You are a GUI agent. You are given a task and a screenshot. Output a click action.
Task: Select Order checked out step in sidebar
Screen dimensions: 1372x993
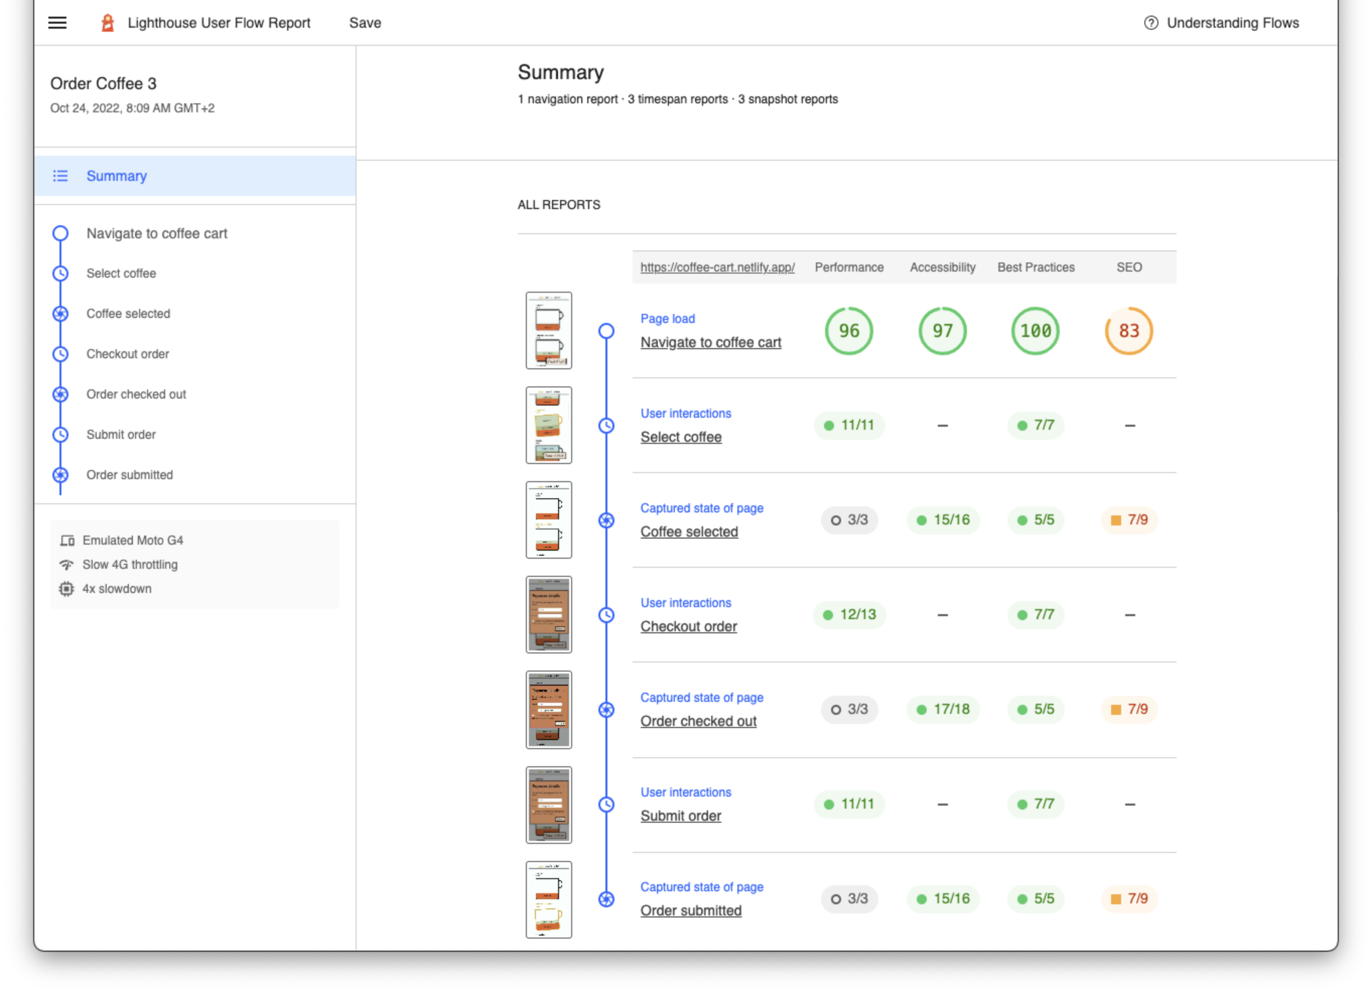[136, 394]
